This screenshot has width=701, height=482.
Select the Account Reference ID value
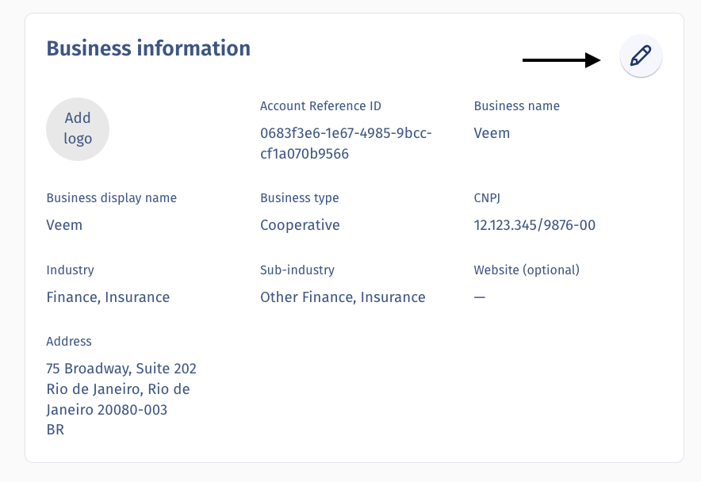click(346, 143)
